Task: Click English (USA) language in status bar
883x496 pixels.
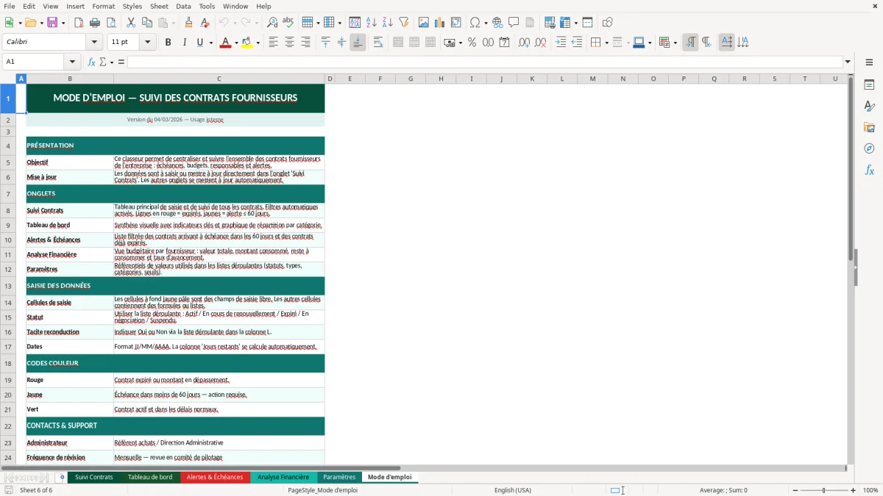Action: click(x=513, y=490)
